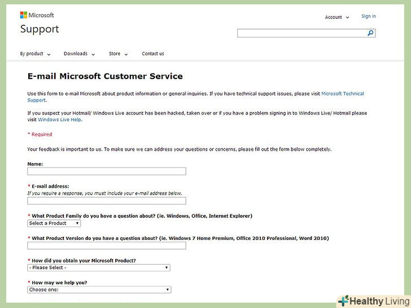411x308 pixels.
Task: Click the Support heading
Action: click(x=40, y=29)
